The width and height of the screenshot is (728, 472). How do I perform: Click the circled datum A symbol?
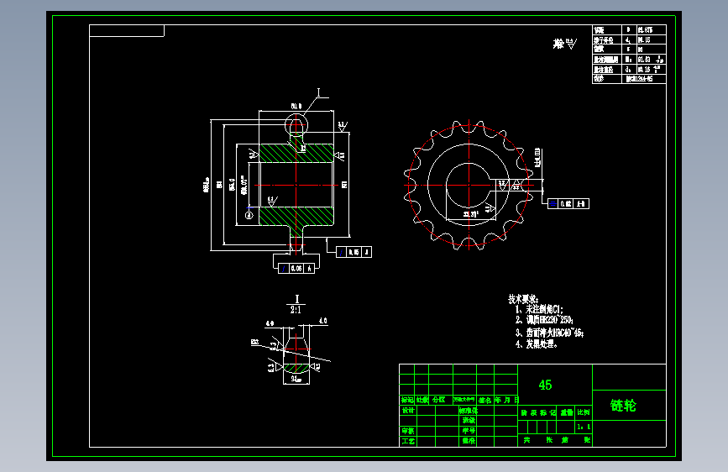[x=249, y=215]
